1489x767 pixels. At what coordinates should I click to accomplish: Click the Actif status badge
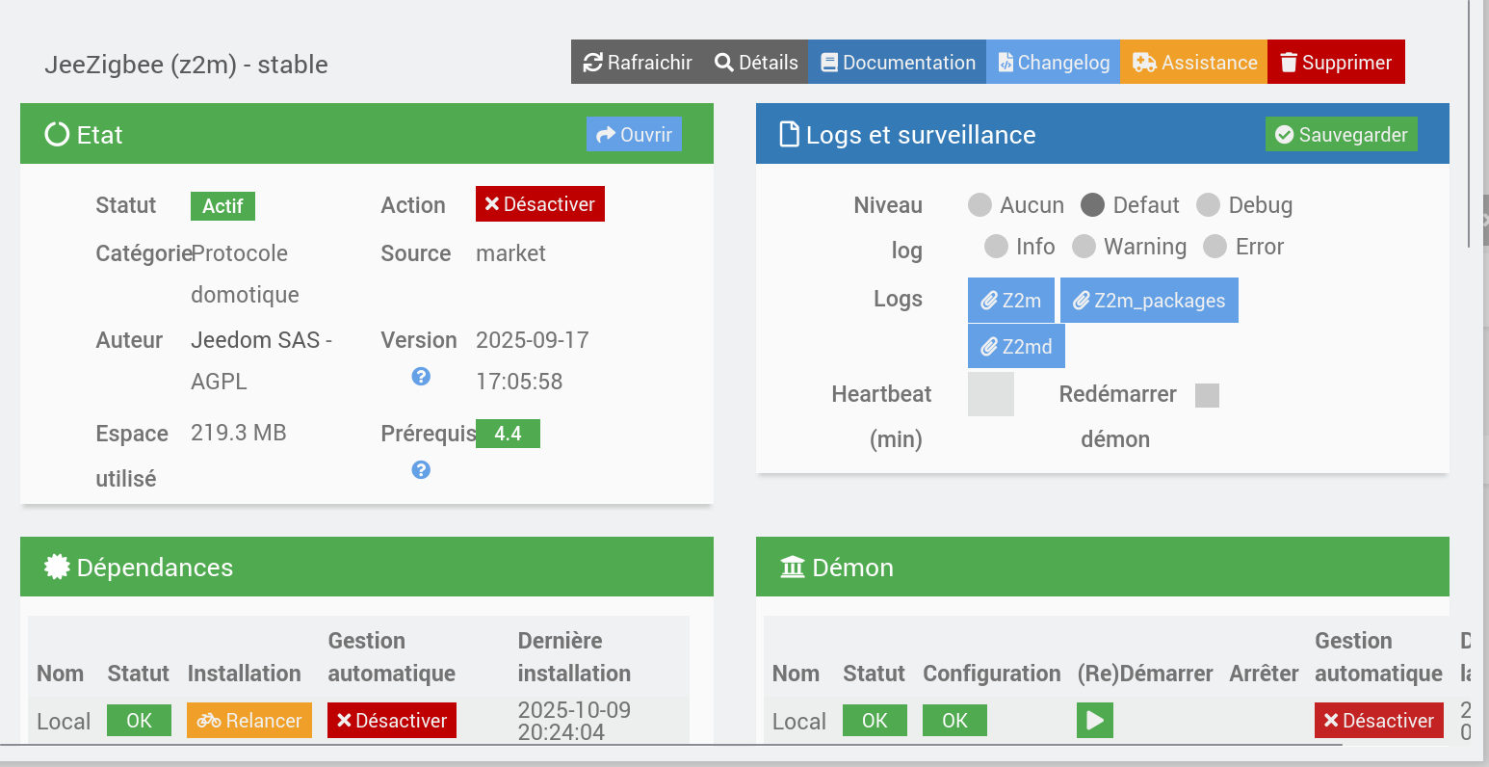point(222,206)
